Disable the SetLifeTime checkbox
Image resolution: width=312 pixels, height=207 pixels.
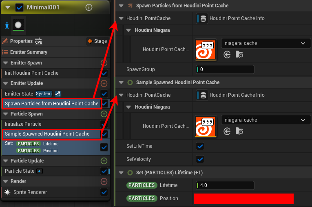[x=200, y=146]
